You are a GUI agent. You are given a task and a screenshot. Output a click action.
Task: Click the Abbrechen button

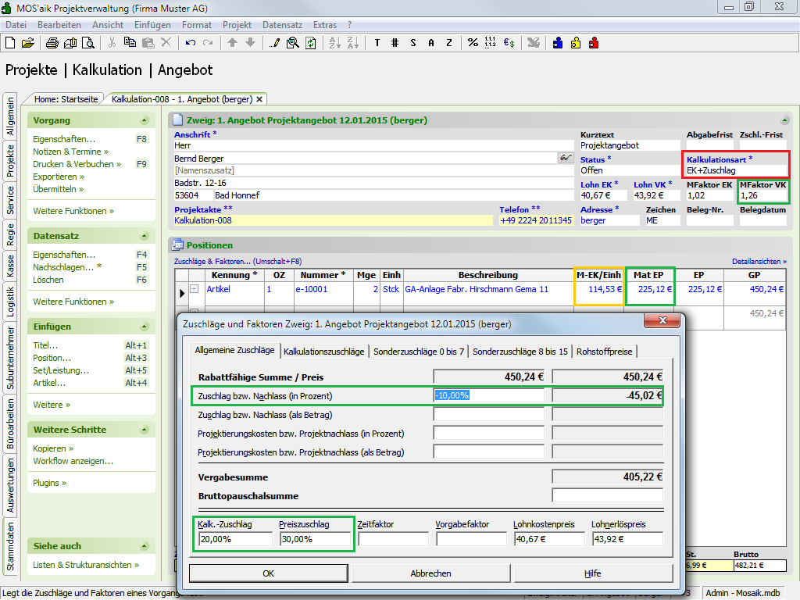430,573
